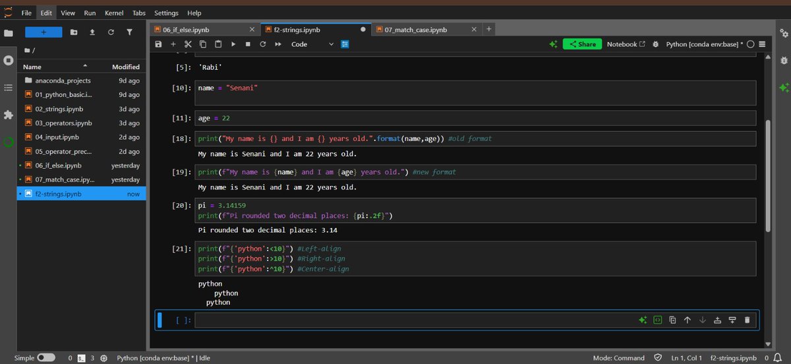This screenshot has height=364, width=791.
Task: Open the AI assistant panel in right sidebar
Action: point(783,87)
